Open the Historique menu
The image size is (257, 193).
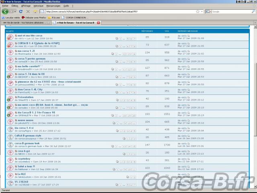coord(39,6)
